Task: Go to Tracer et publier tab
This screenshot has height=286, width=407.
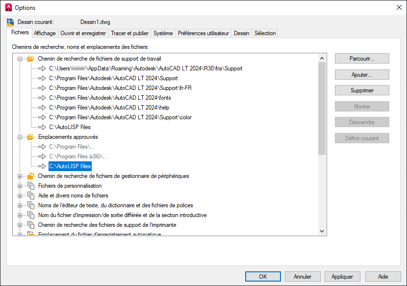Action: (x=129, y=33)
